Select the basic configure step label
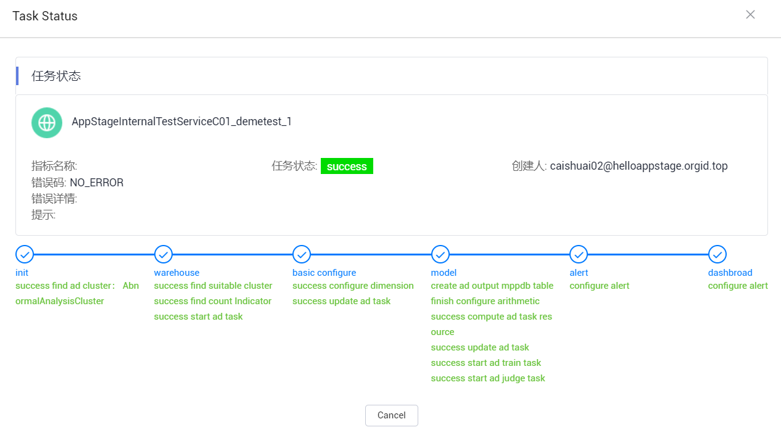Image resolution: width=781 pixels, height=435 pixels. point(324,273)
